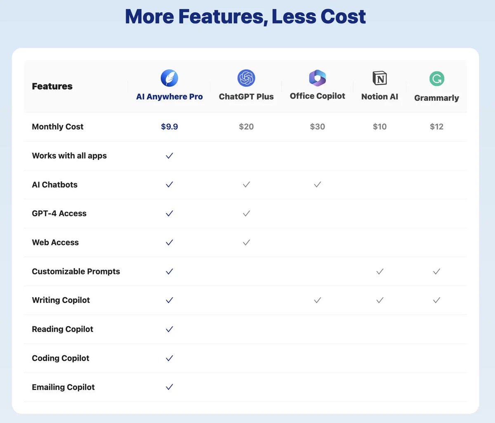
Task: Click AI Anywhere Pro checkmark in GPT-4 Access row
Action: 169,213
